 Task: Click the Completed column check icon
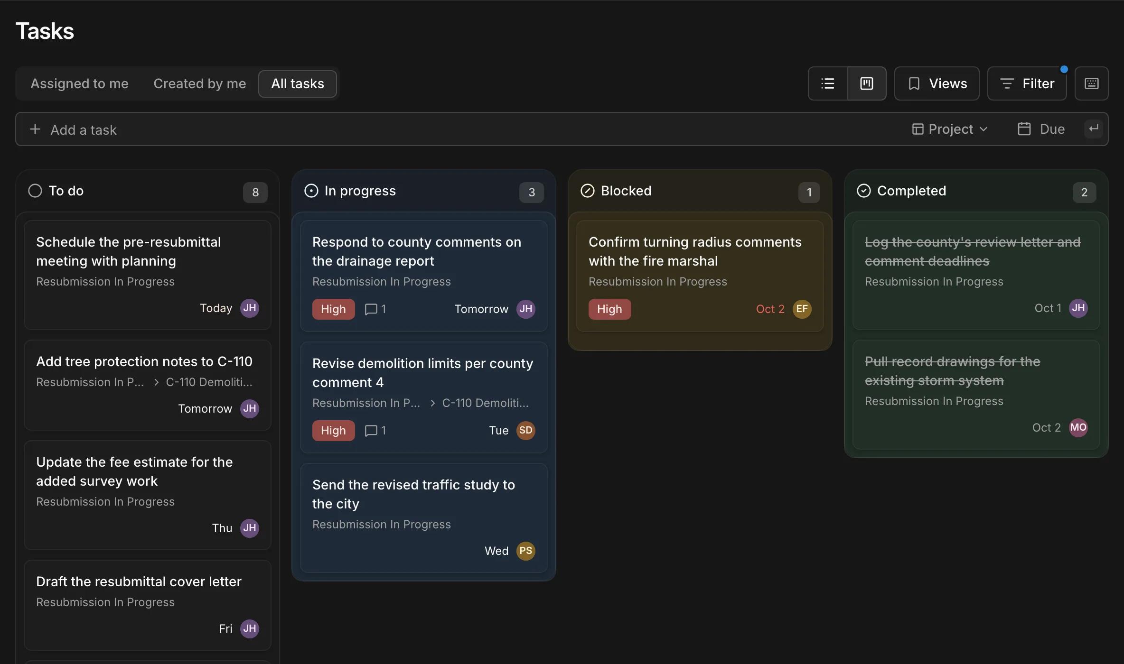[x=864, y=191]
